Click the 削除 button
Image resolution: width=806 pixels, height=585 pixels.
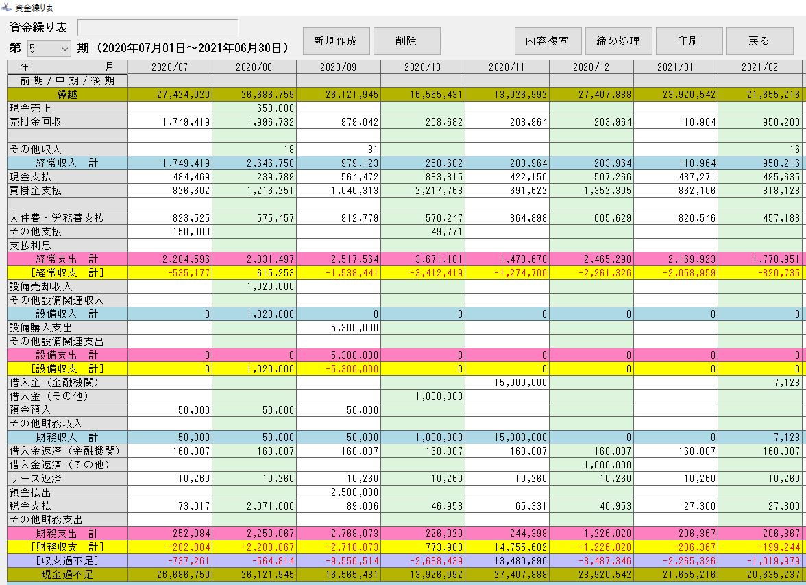(x=406, y=41)
